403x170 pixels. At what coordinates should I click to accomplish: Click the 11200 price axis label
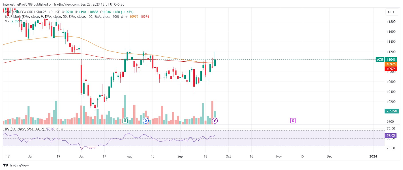(x=391, y=52)
